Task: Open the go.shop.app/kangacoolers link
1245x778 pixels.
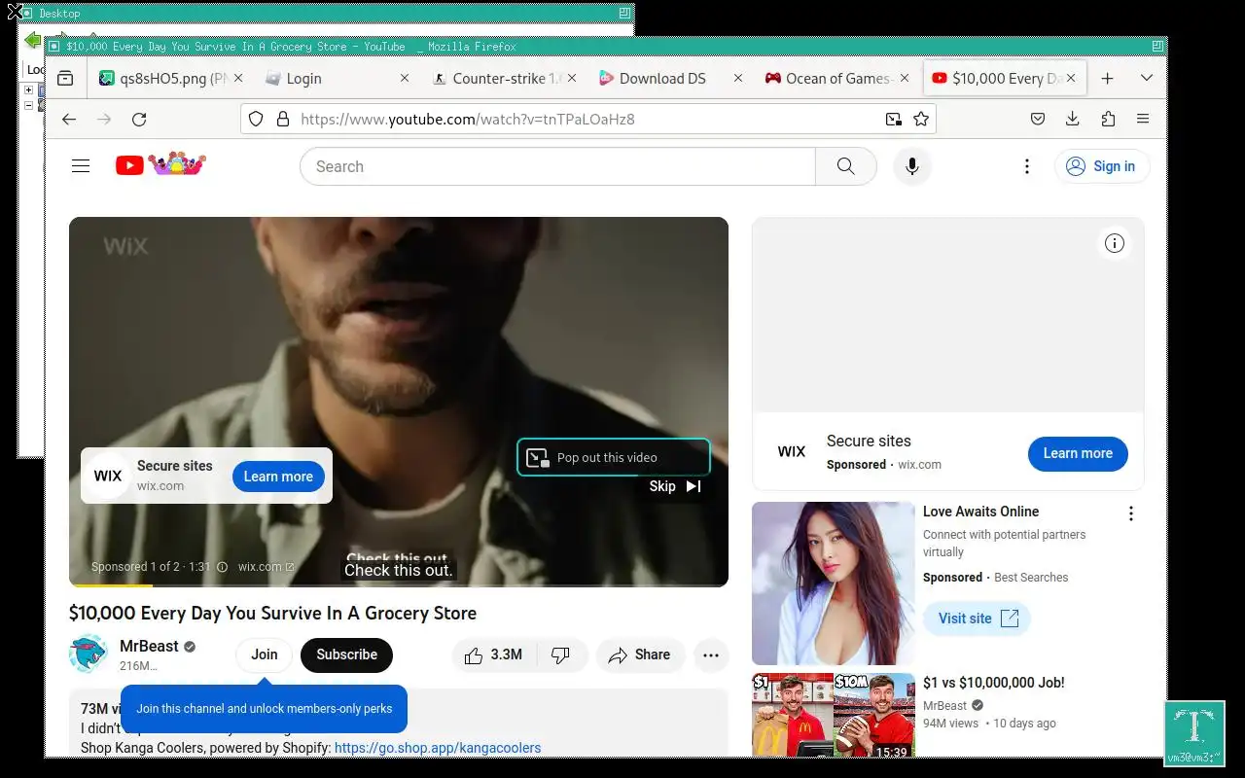Action: coord(438,748)
